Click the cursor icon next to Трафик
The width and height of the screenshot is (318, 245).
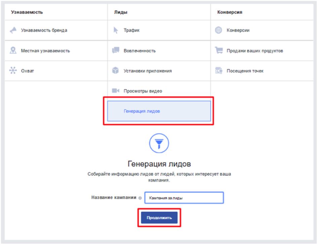(116, 30)
